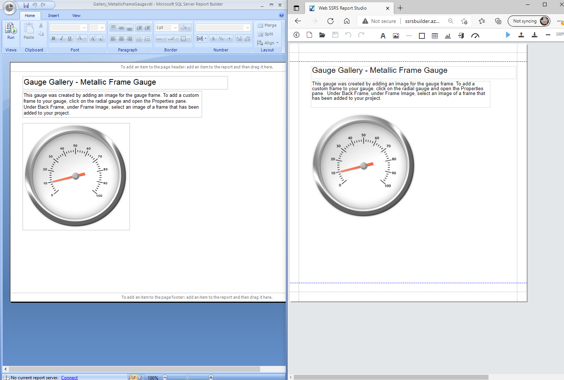Click the text box tool A icon
Image resolution: width=564 pixels, height=380 pixels.
[383, 35]
